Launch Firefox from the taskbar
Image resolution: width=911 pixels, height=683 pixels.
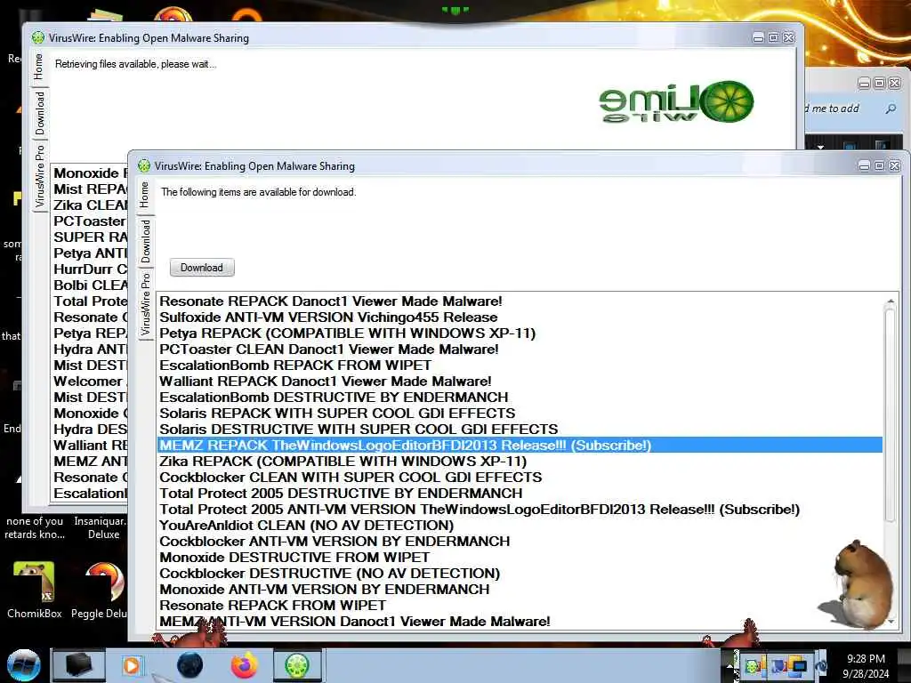click(x=244, y=665)
